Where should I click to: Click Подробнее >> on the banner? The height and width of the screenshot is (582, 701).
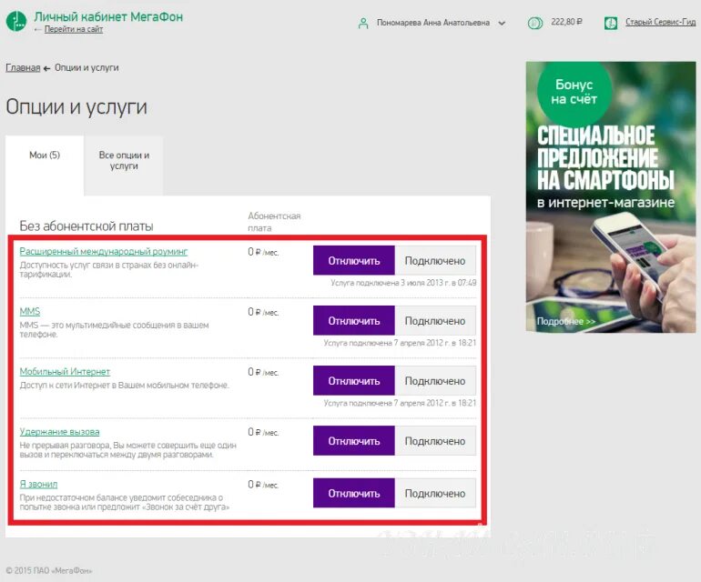pyautogui.click(x=566, y=322)
